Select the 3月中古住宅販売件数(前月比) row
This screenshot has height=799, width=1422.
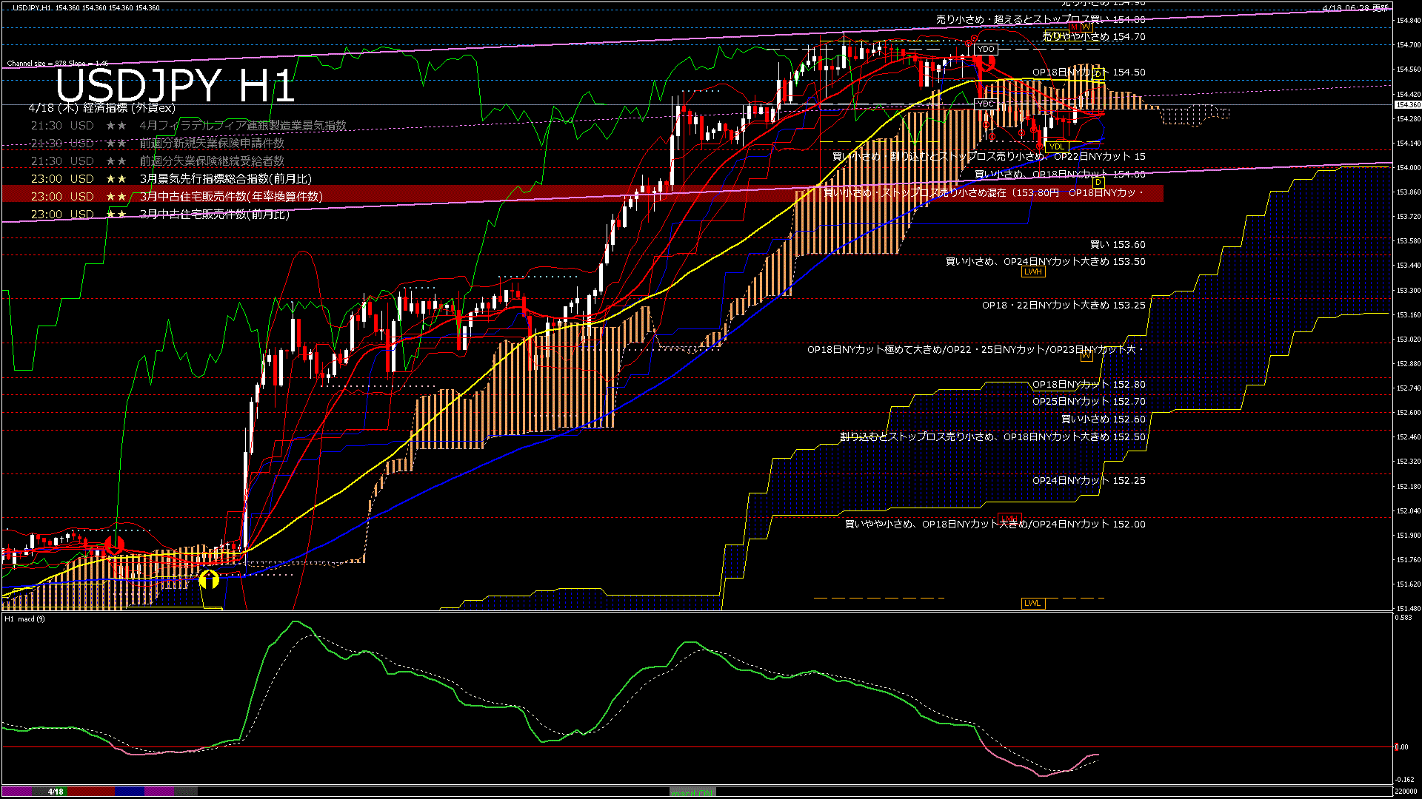[160, 215]
